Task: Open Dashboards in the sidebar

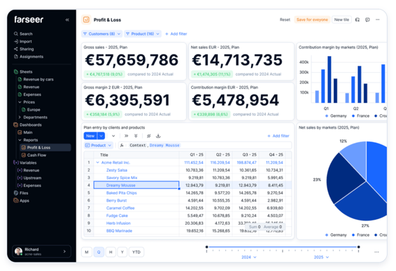Action: click(x=27, y=125)
